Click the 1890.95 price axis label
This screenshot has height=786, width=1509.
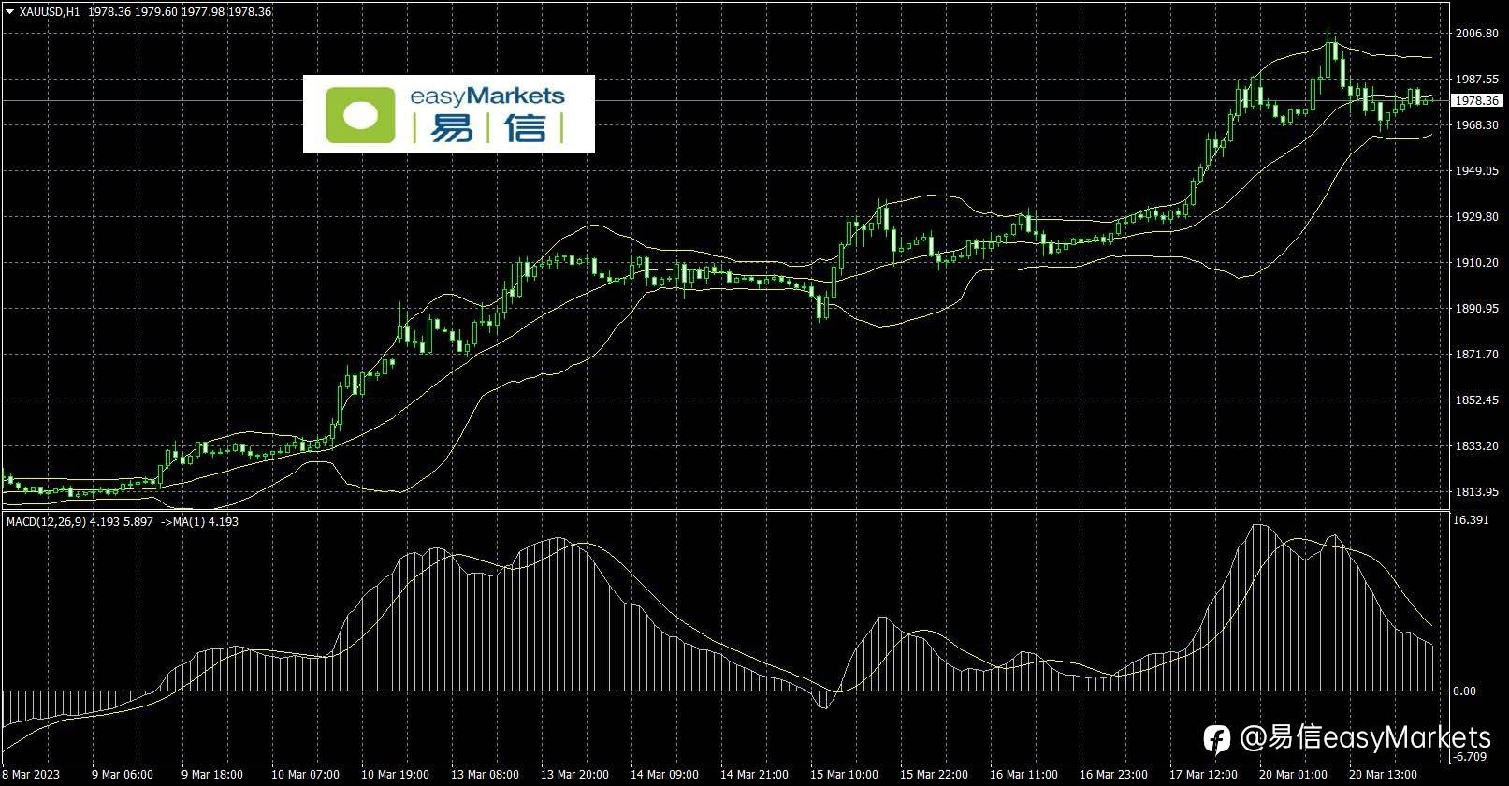1477,308
